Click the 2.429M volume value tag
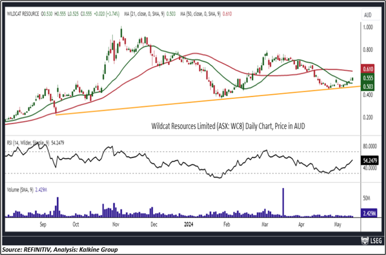 [368, 213]
